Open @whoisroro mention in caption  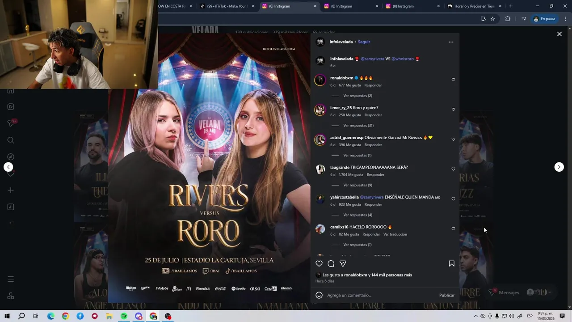[403, 59]
